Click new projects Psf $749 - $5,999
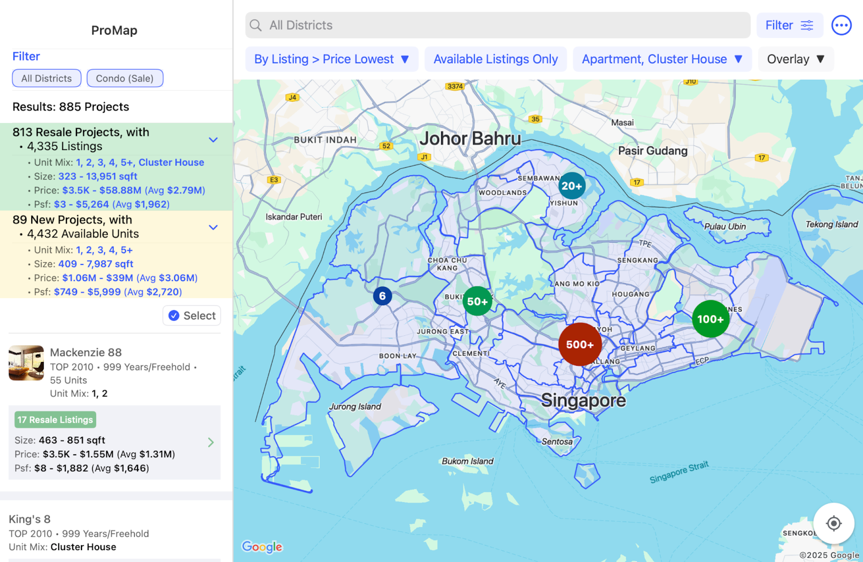The height and width of the screenshot is (562, 863). pyautogui.click(x=118, y=292)
